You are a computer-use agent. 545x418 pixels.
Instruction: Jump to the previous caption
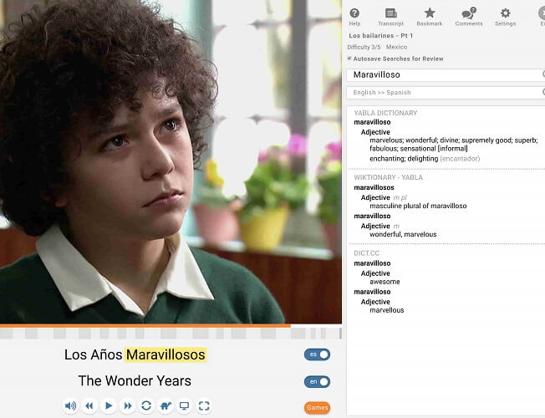point(89,405)
